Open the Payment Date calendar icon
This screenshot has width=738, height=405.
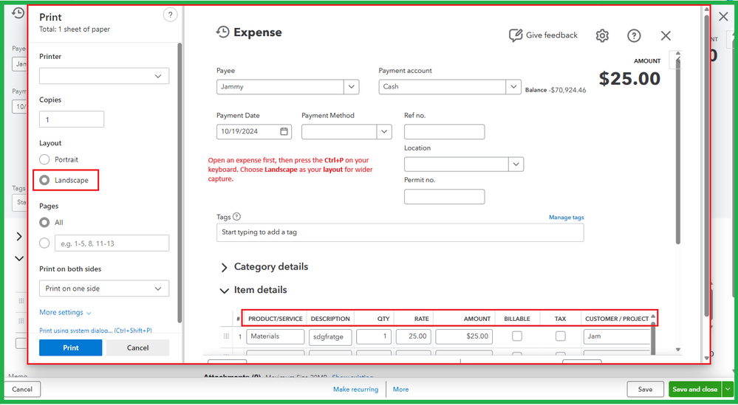[x=284, y=131]
